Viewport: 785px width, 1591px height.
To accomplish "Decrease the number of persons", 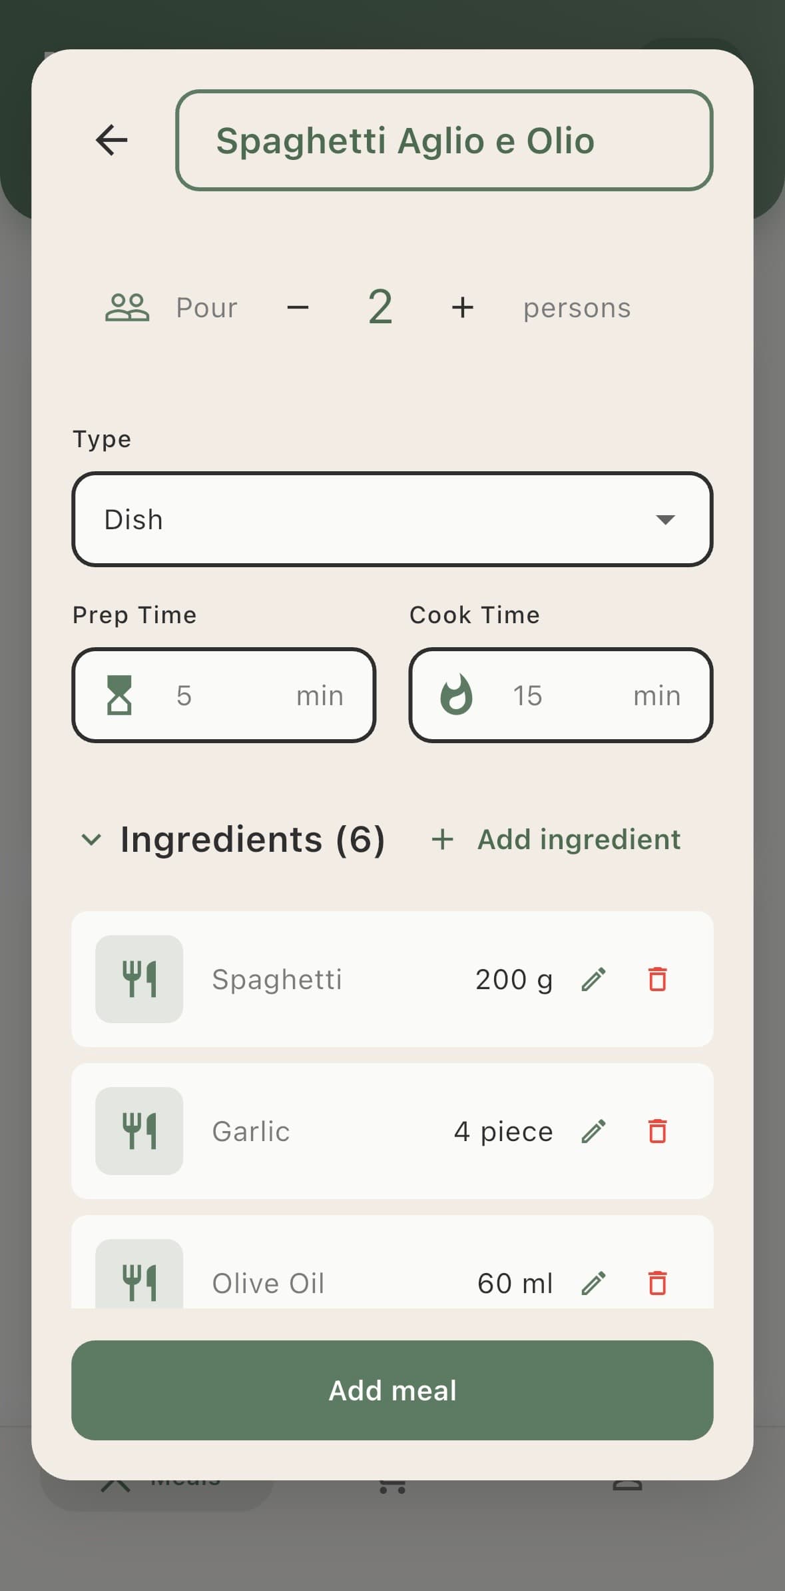I will click(x=298, y=307).
